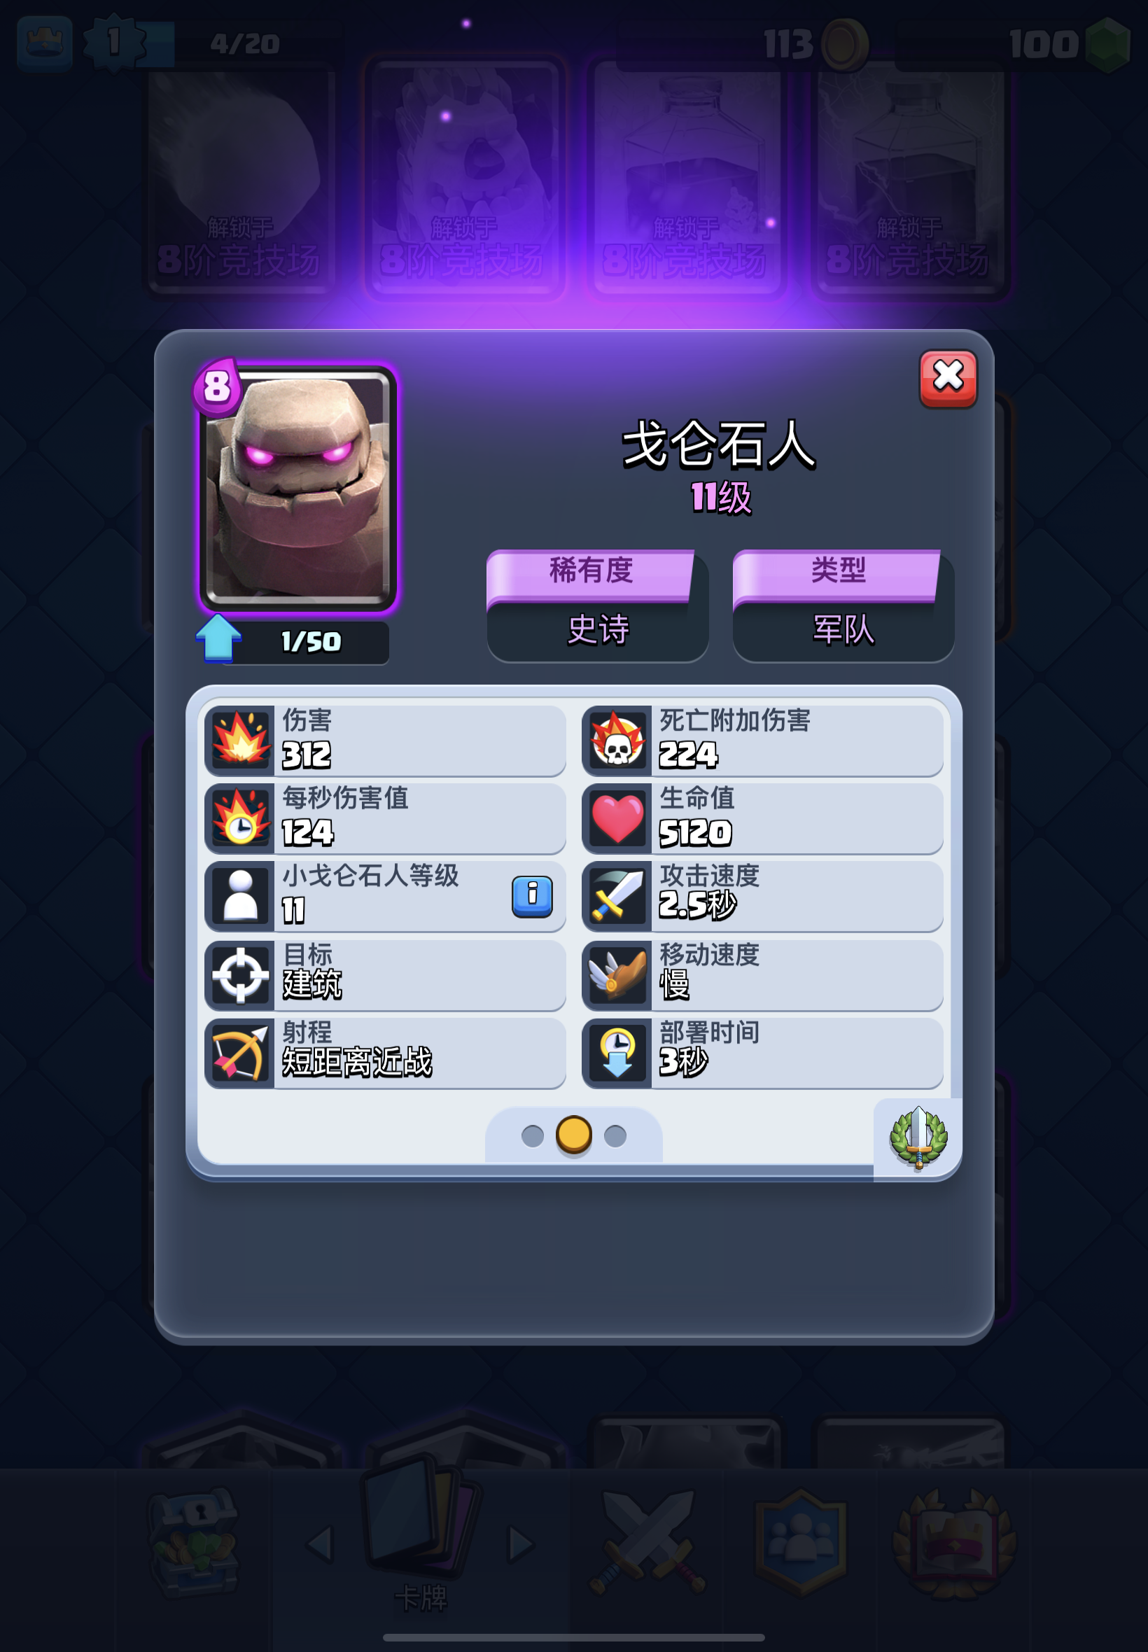This screenshot has width=1148, height=1652.
Task: Select the highlighted yellow middle page dot
Action: pos(574,1134)
